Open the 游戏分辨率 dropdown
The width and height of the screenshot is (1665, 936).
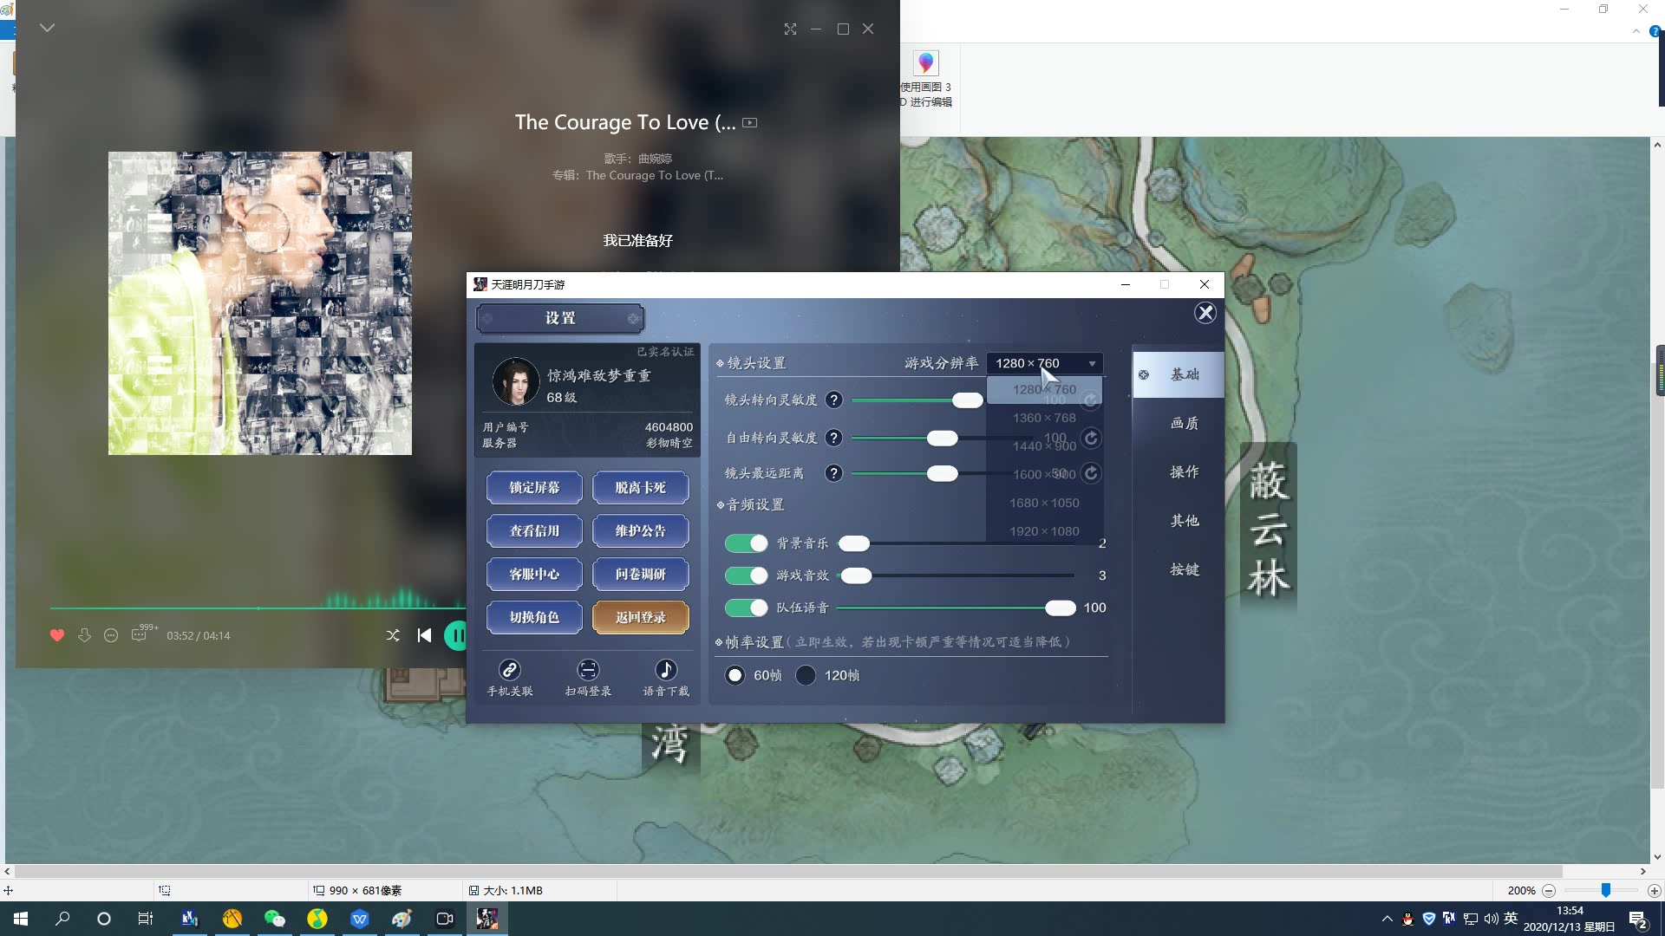(x=1045, y=363)
